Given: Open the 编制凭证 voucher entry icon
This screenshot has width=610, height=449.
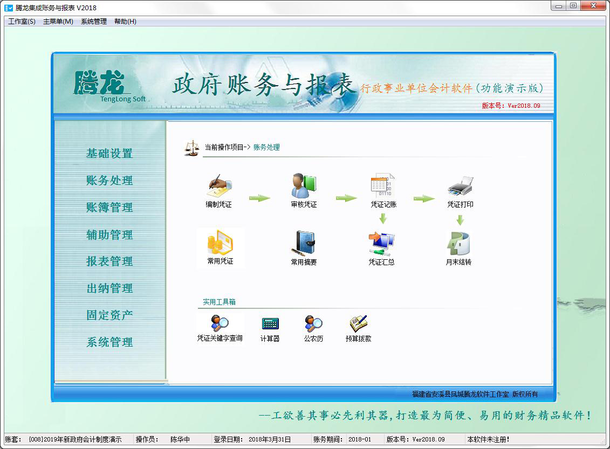Looking at the screenshot, I should [219, 186].
